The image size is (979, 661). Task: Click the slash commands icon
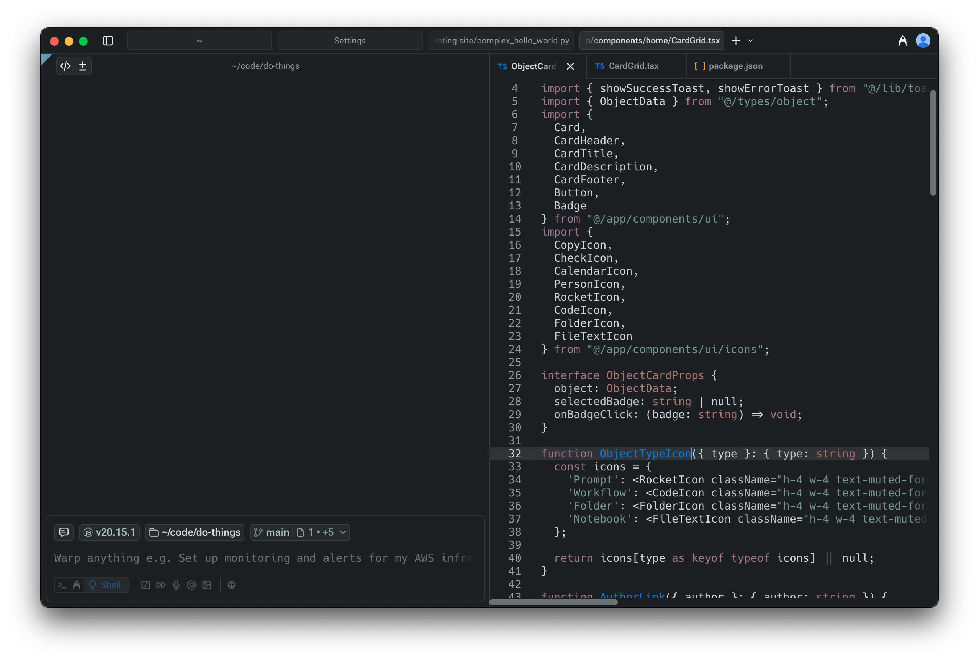tap(146, 585)
